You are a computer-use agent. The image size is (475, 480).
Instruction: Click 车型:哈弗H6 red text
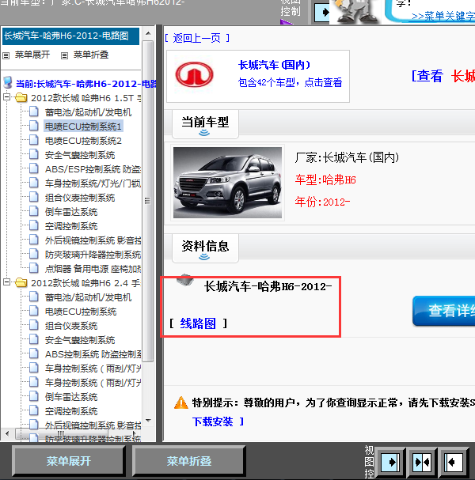[x=325, y=180]
